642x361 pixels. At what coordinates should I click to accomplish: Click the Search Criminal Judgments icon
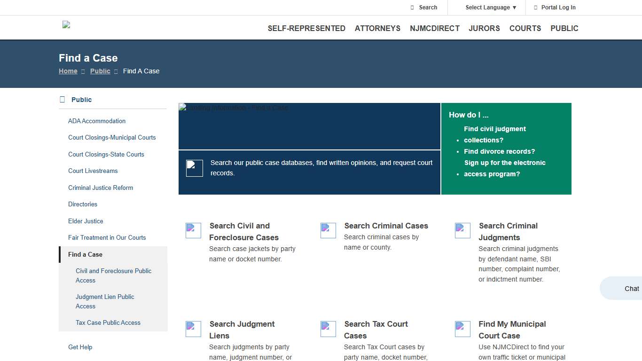[x=462, y=230]
